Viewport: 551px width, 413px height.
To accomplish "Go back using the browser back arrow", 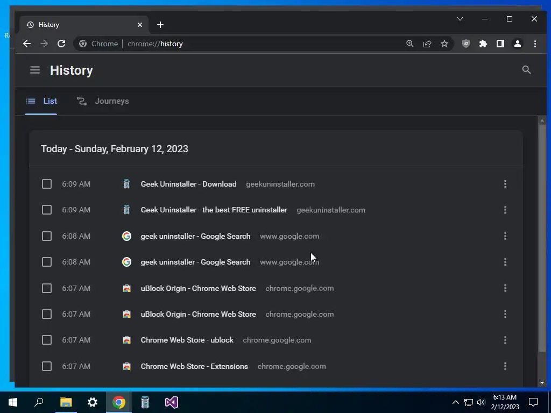I will (x=27, y=44).
